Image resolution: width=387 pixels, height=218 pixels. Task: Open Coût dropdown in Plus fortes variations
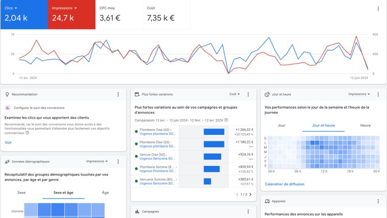[x=235, y=94]
